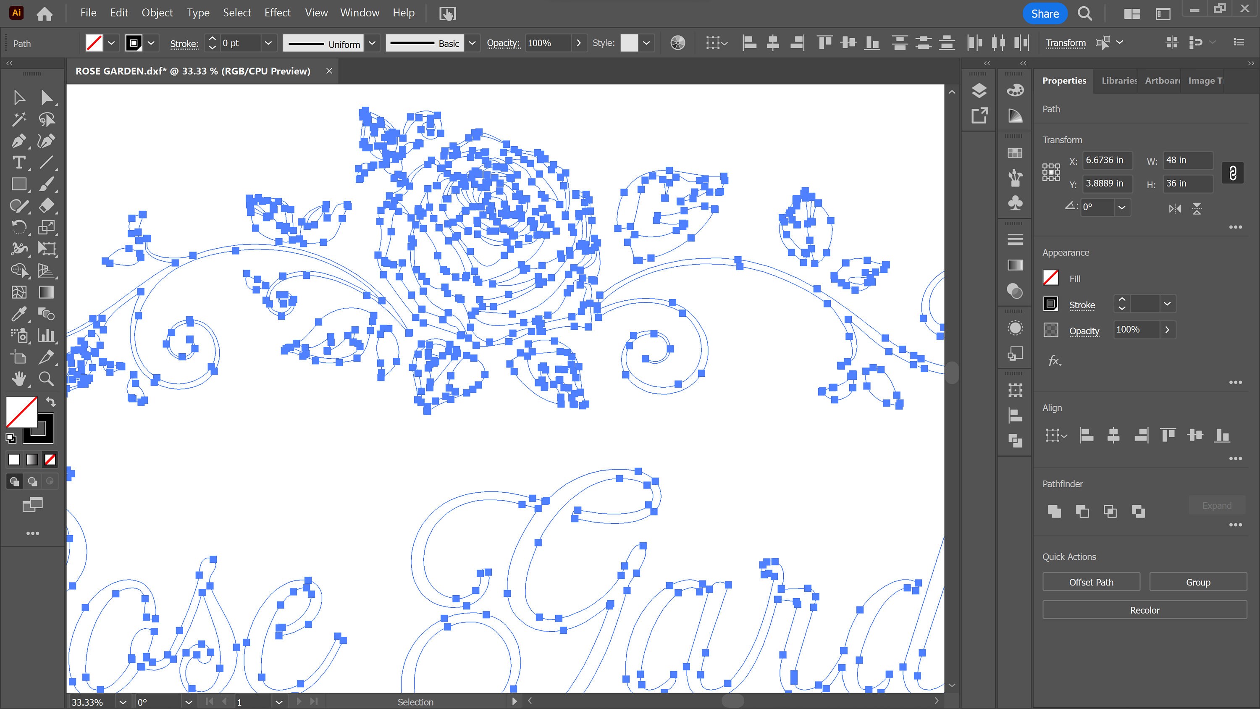The image size is (1260, 709).
Task: Set color mode to None
Action: (50, 460)
